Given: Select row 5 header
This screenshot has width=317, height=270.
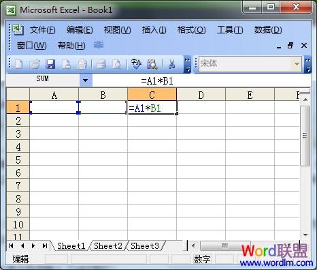Looking at the screenshot, I should [x=18, y=160].
